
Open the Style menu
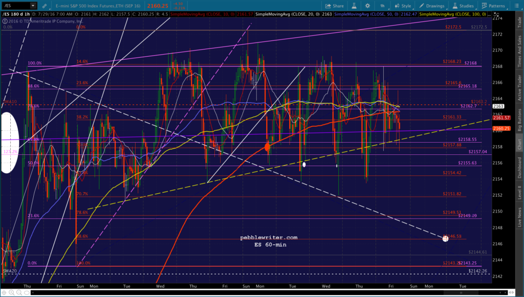[403, 6]
